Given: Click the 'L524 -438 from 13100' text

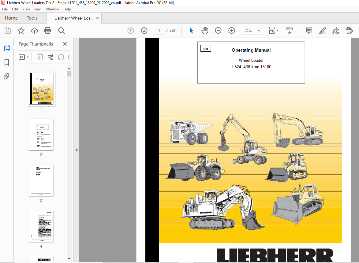Looking at the screenshot, I should click(252, 67).
